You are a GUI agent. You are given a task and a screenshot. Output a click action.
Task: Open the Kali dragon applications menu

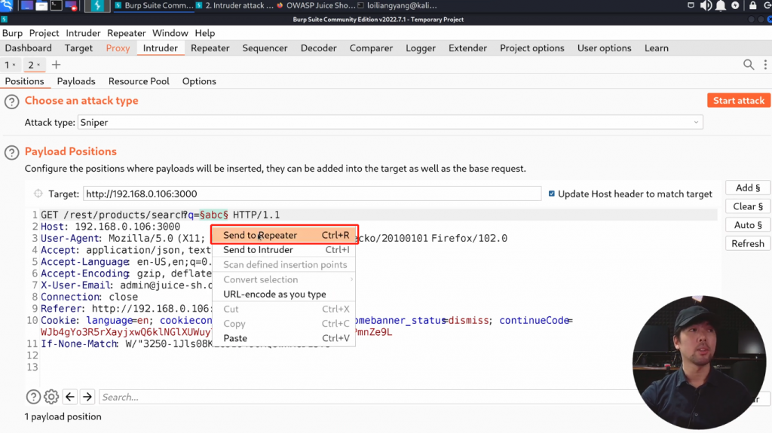6,5
